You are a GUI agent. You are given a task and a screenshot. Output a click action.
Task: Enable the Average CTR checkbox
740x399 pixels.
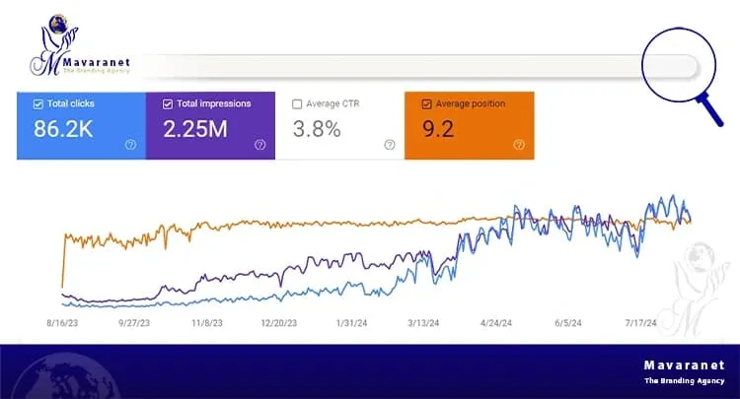[x=297, y=103]
